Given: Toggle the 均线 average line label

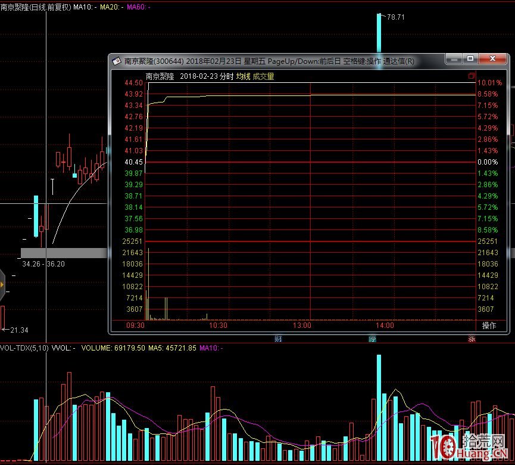Looking at the screenshot, I should (243, 77).
